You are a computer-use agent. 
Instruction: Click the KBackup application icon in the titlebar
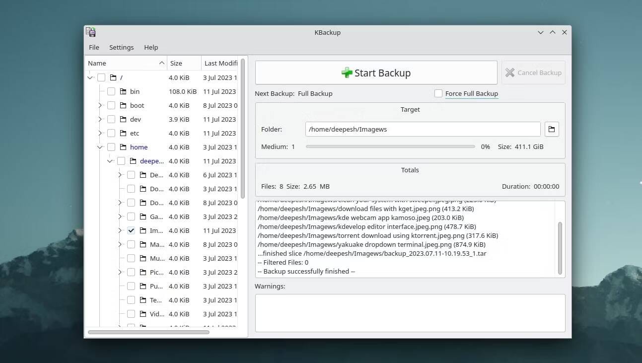pyautogui.click(x=90, y=32)
